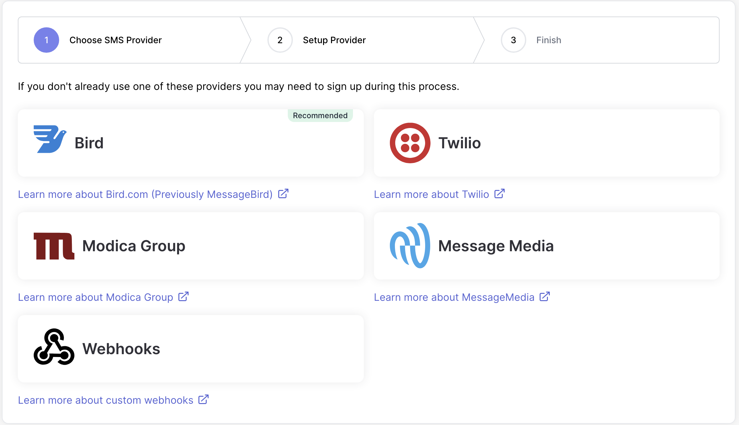The width and height of the screenshot is (739, 425).
Task: Select the Bird provider card
Action: tap(191, 143)
